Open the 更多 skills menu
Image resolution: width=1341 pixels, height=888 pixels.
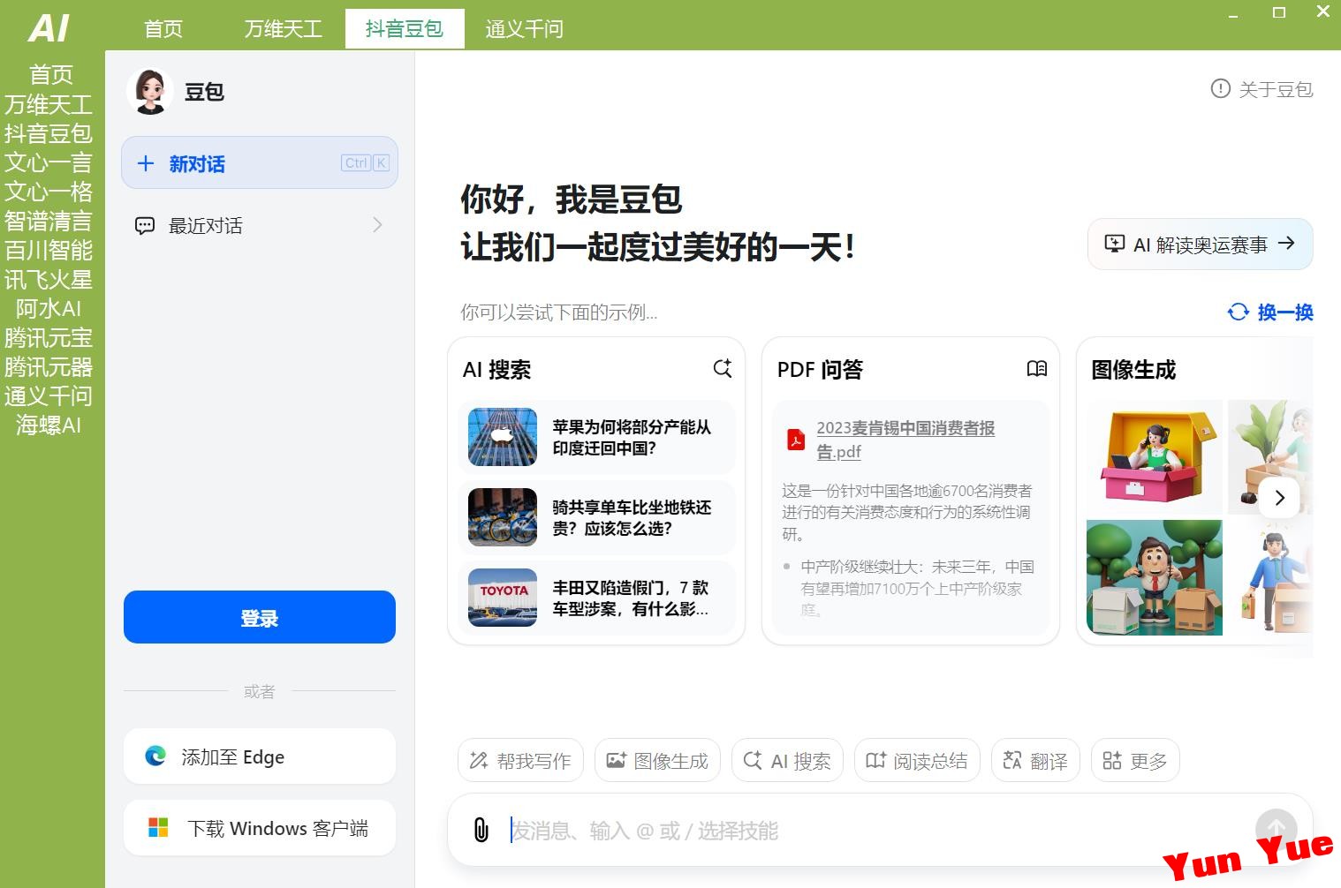pos(1135,760)
